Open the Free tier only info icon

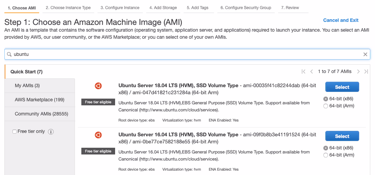pyautogui.click(x=51, y=132)
